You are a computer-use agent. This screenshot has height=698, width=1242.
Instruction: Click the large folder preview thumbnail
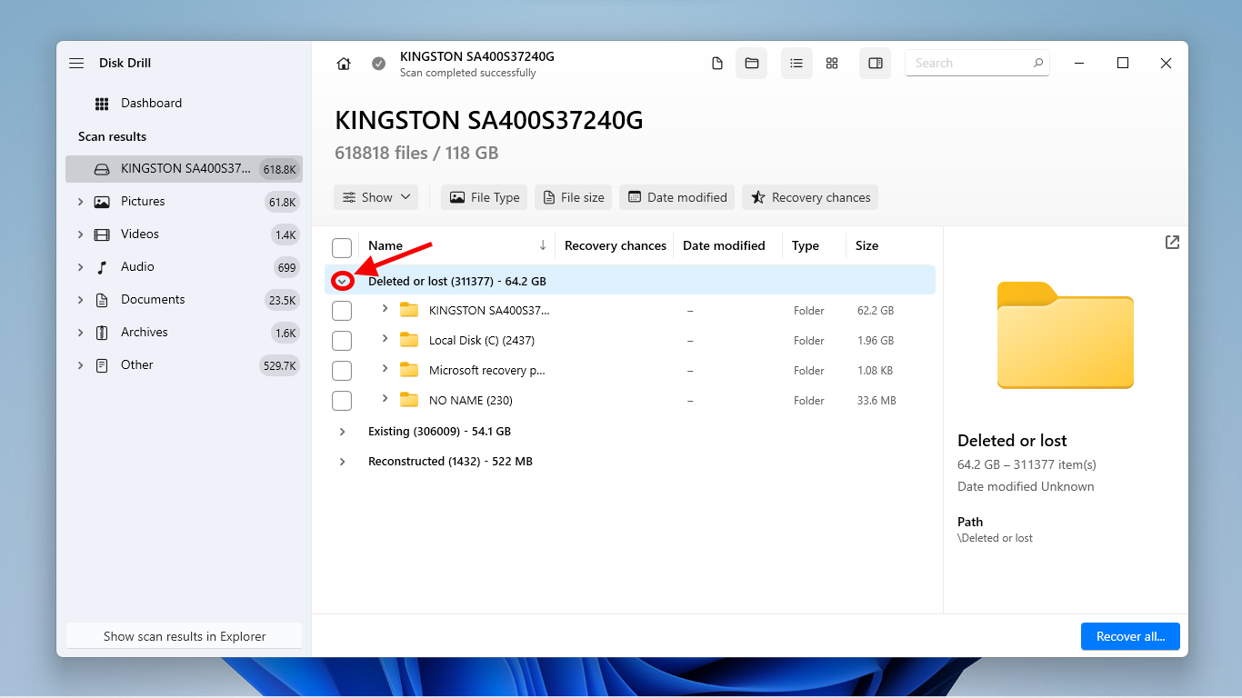[x=1066, y=335]
